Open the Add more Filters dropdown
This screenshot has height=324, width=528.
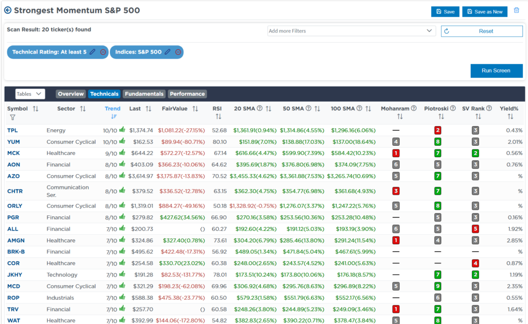point(352,31)
